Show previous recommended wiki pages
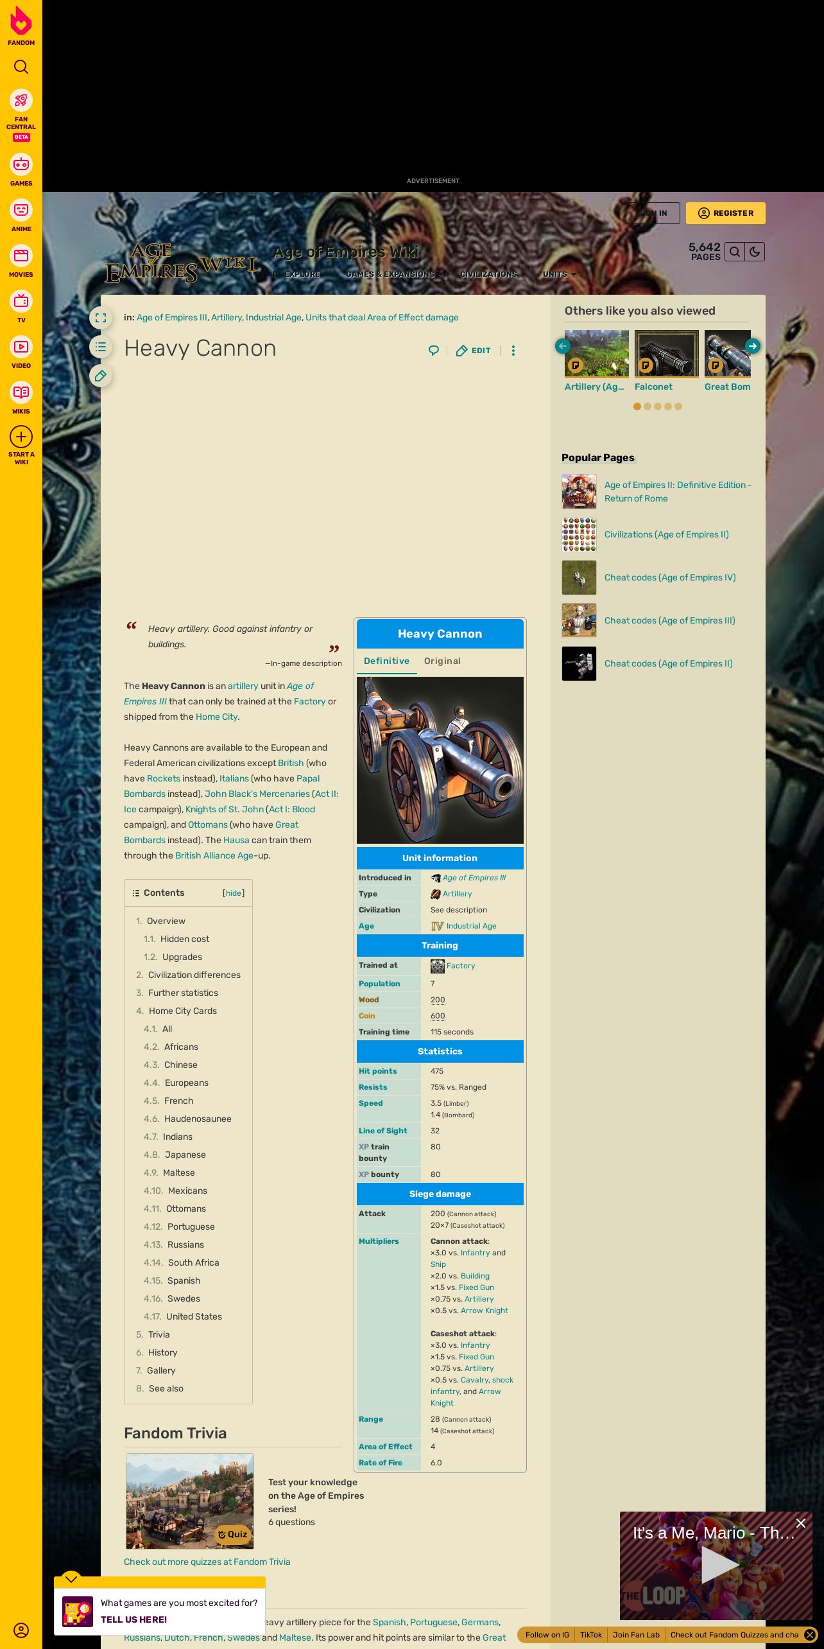824x1649 pixels. click(563, 346)
